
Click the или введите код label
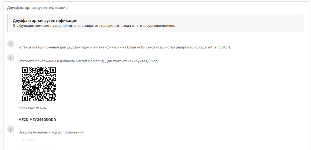[x=33, y=107]
